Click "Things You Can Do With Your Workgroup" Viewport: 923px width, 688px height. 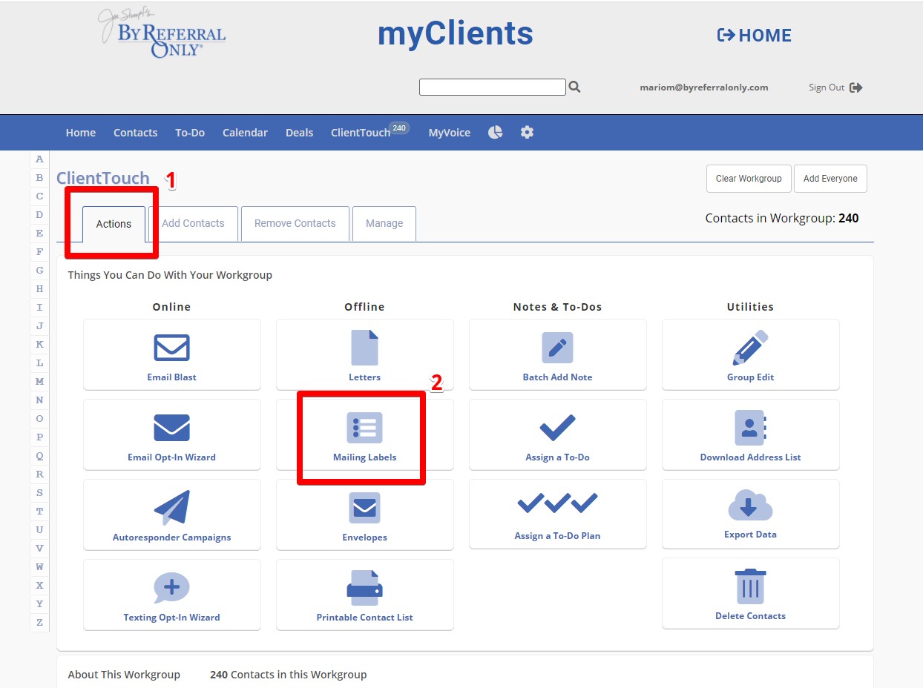click(x=170, y=275)
